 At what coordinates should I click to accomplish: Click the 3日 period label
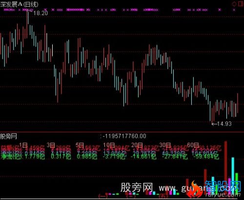pos(51,145)
